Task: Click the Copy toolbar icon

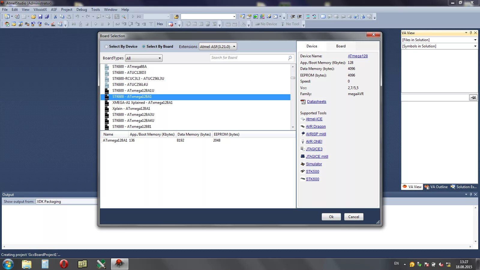Action: 62,17
